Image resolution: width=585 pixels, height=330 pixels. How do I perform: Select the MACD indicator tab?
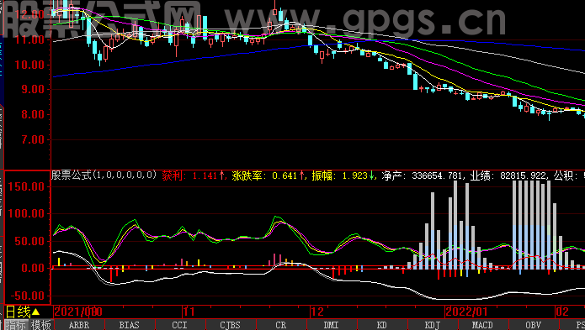[x=482, y=325]
